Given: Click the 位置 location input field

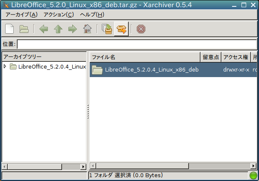Looking at the screenshot, I should click(x=137, y=44).
